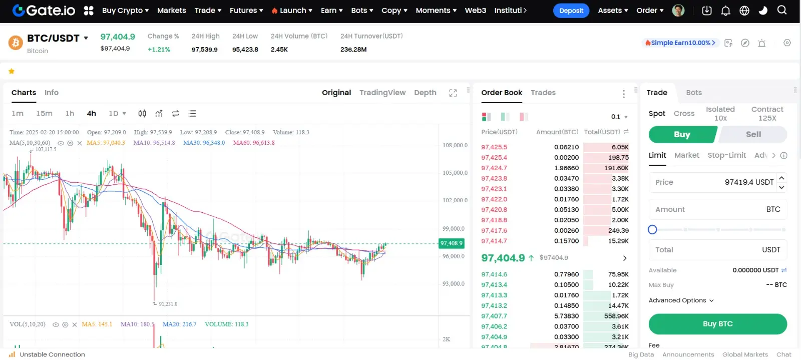This screenshot has height=360, width=801.
Task: Show sell orders only in order book
Action: [x=524, y=117]
